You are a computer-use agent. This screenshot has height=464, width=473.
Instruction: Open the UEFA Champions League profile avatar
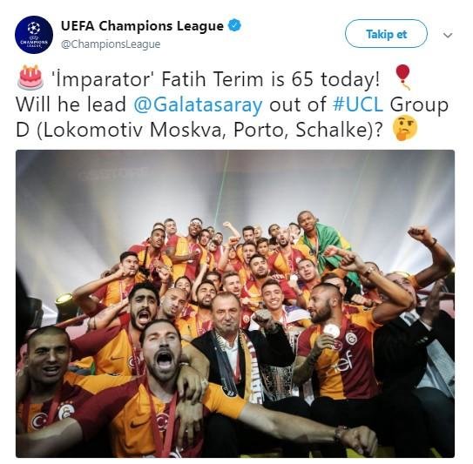pyautogui.click(x=34, y=35)
